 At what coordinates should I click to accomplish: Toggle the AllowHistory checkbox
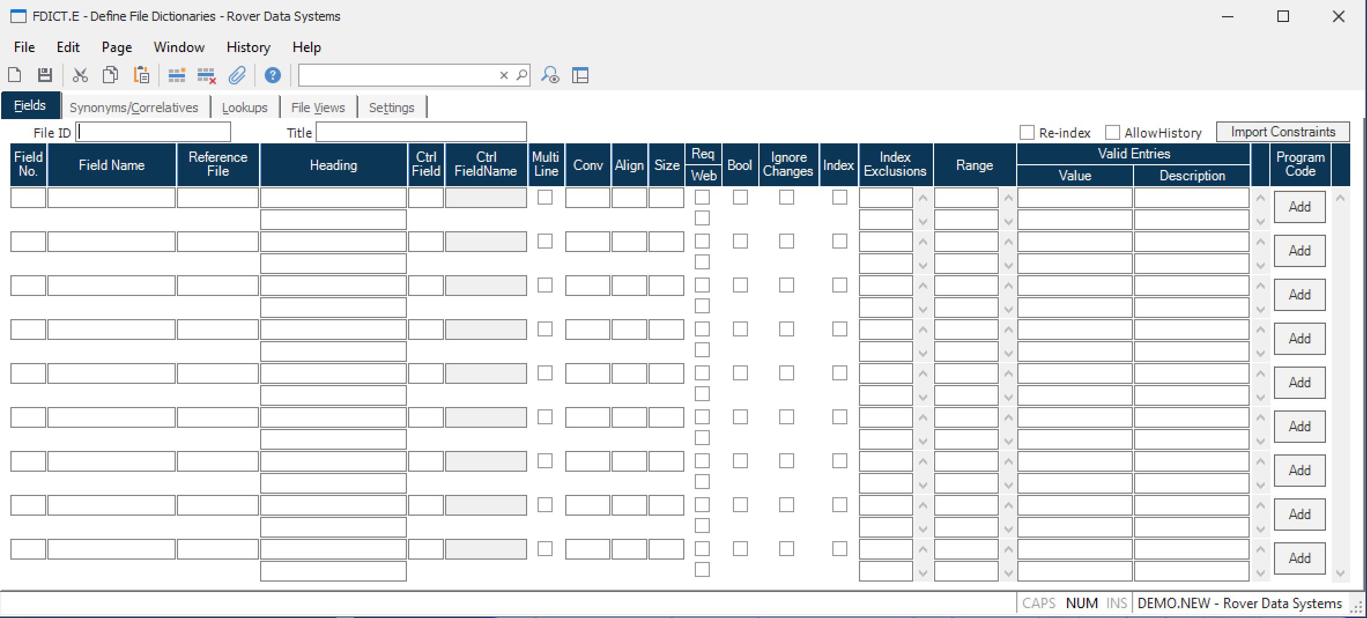(1112, 132)
